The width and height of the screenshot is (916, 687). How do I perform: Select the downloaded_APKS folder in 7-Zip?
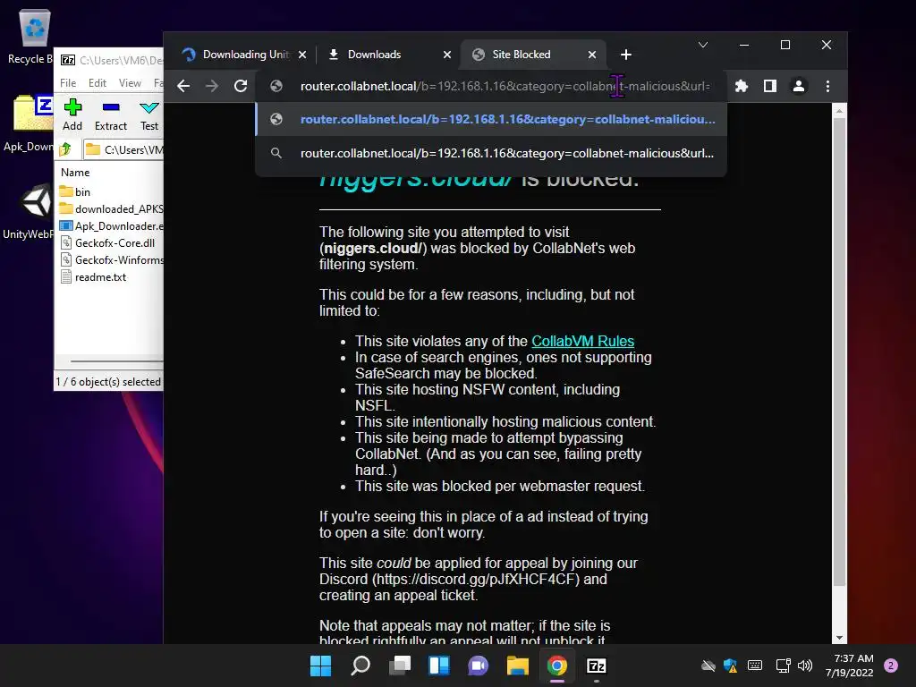click(111, 209)
